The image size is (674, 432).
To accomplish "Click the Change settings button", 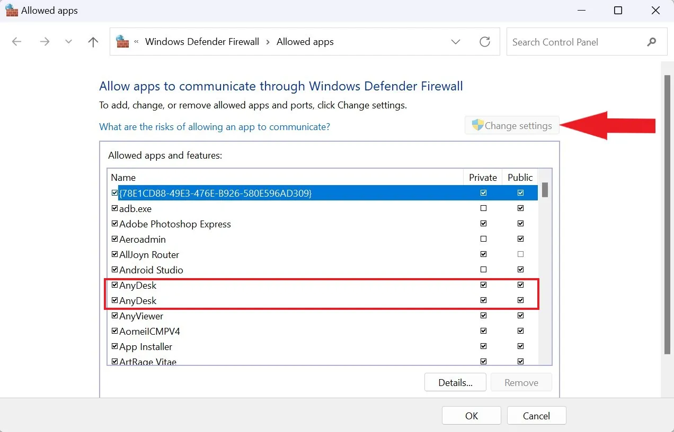I will (x=511, y=125).
